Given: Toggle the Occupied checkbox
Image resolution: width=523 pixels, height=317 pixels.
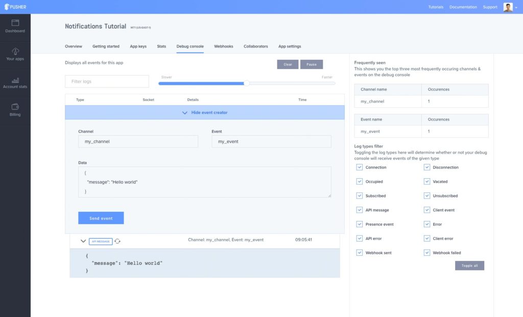Looking at the screenshot, I should point(359,182).
